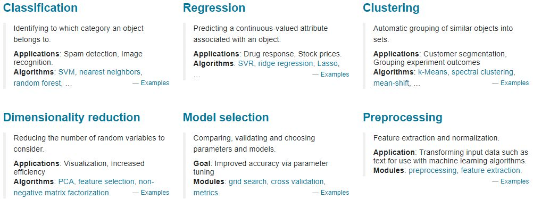This screenshot has height=199, width=533.
Task: Follow the ridge regression link
Action: [285, 64]
